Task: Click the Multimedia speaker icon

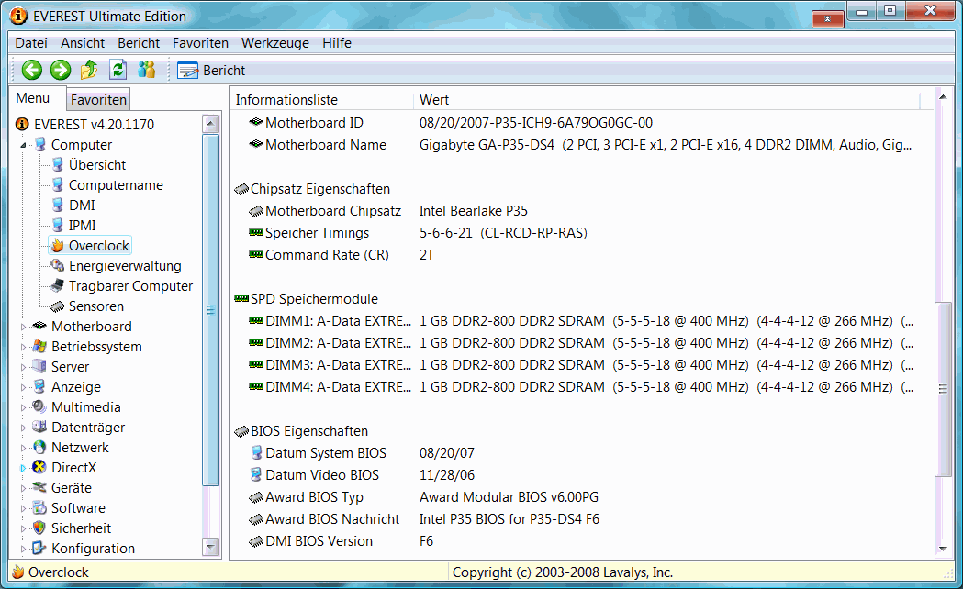Action: click(39, 406)
